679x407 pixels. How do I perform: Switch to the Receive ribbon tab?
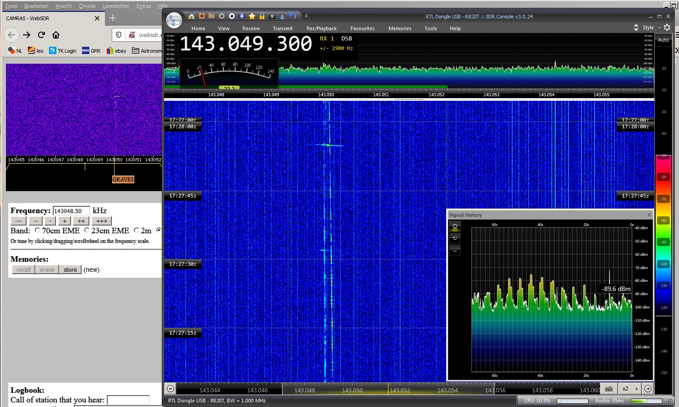[251, 28]
